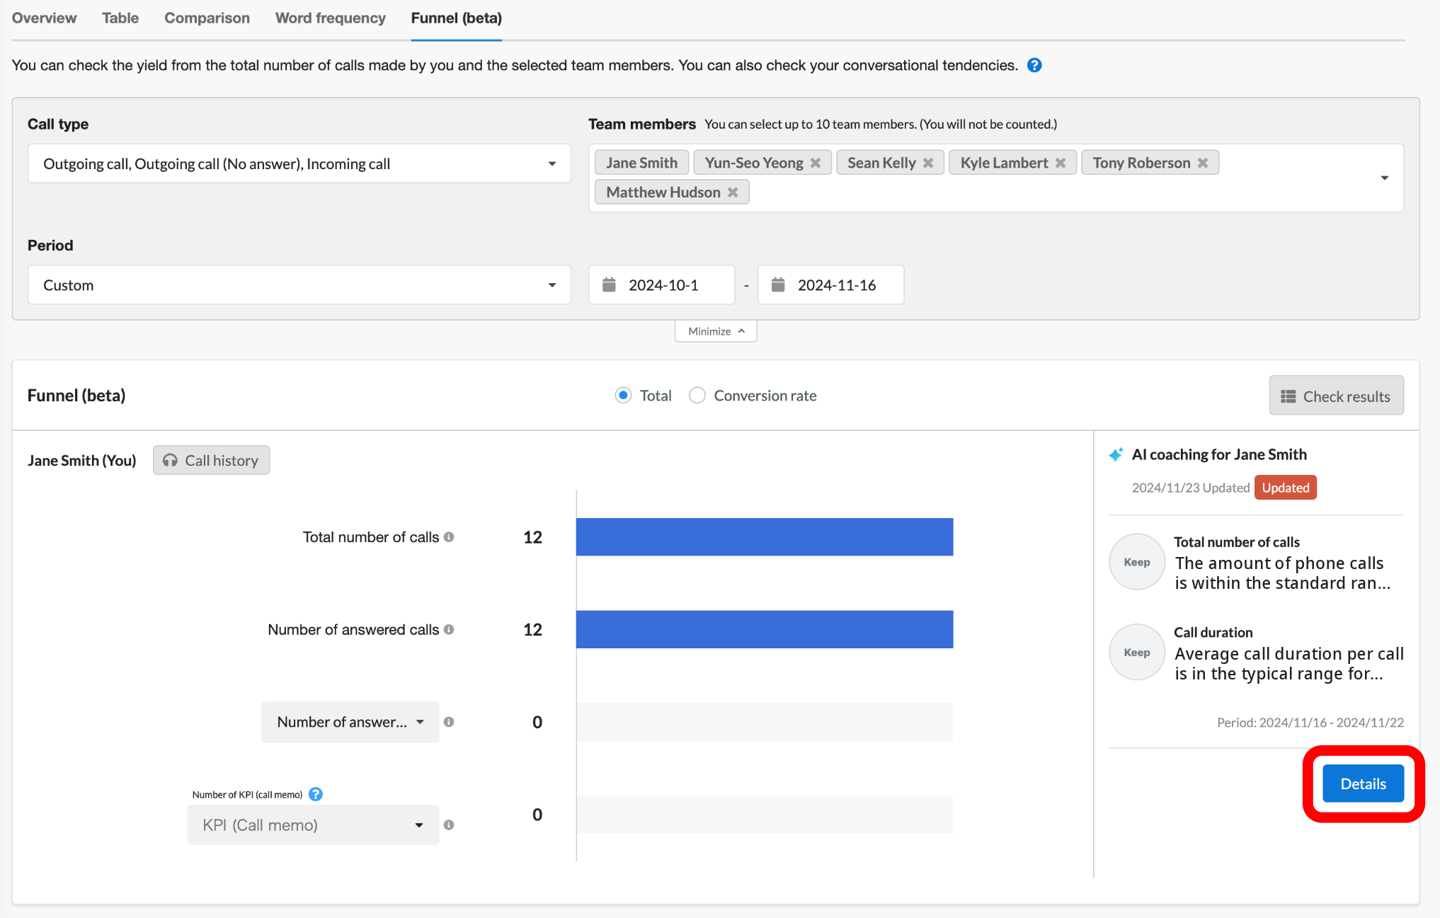Click info icon next to Number of answered calls
Image resolution: width=1440 pixels, height=918 pixels.
(x=449, y=630)
